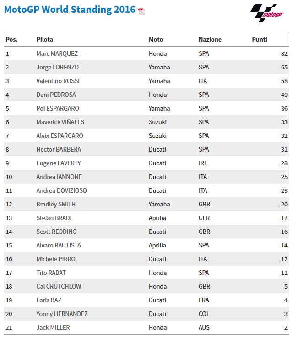Click Cal CRUTCHLOW's name
The height and width of the screenshot is (337, 293).
tap(59, 286)
